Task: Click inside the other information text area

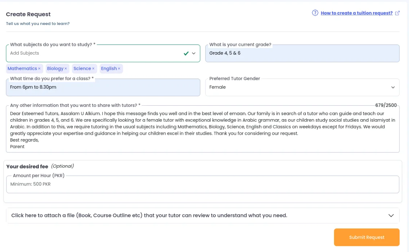Action: pyautogui.click(x=202, y=130)
